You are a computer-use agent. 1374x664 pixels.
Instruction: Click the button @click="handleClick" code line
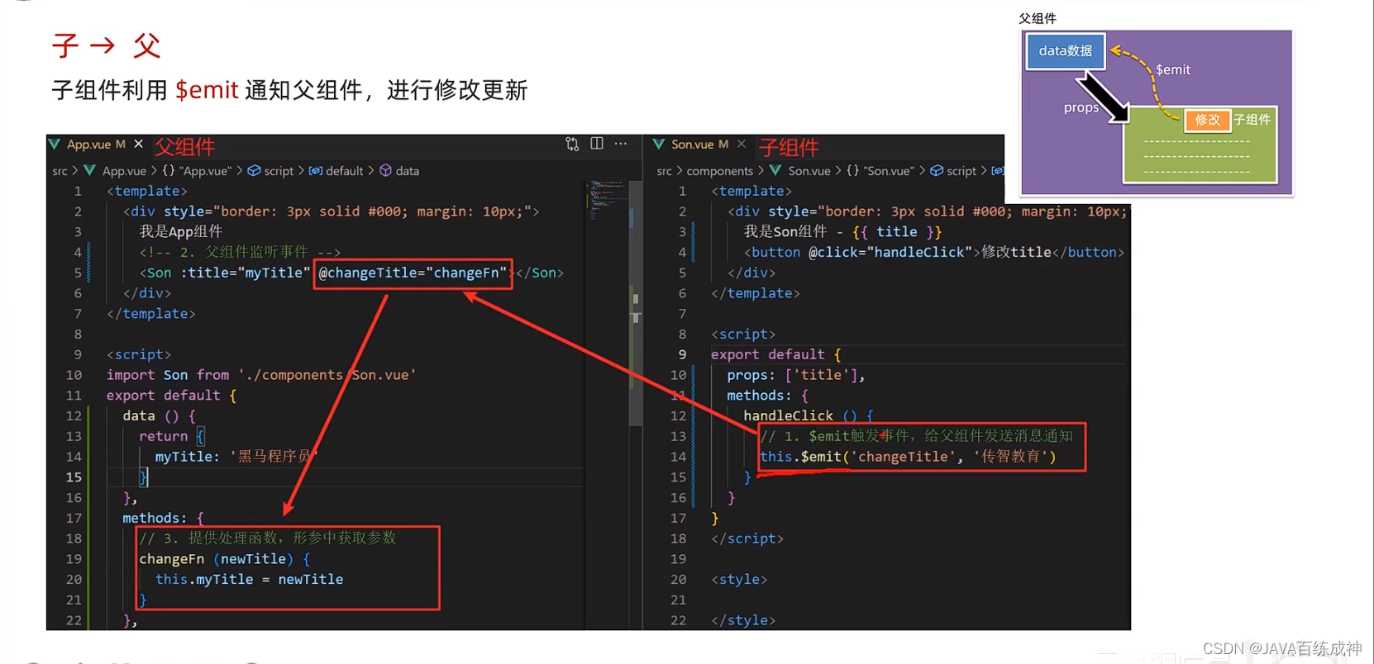[934, 253]
